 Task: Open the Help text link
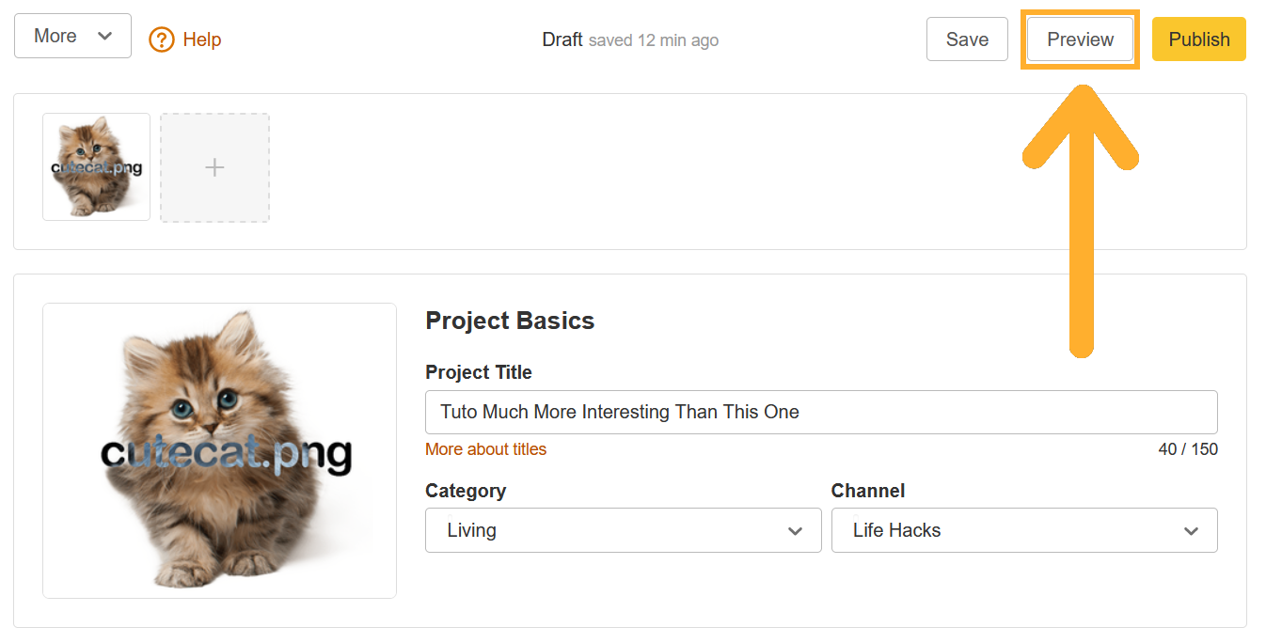202,39
